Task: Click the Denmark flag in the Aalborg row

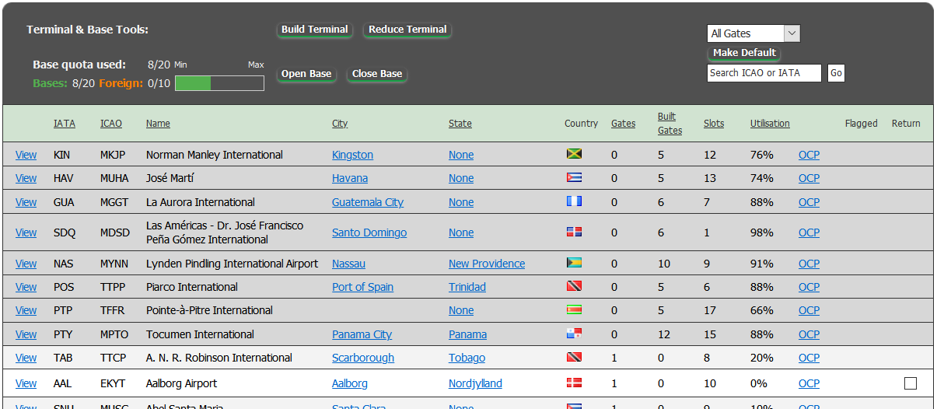Action: tap(574, 383)
